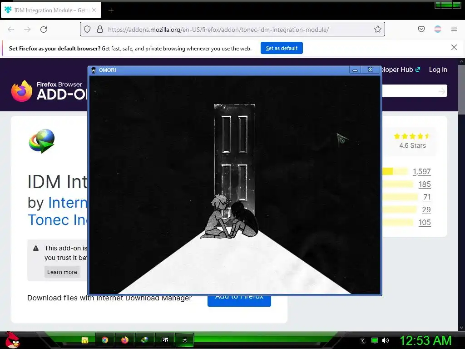Expand hidden system tray icons
Viewport: 465px width, 349px height.
coord(362,341)
